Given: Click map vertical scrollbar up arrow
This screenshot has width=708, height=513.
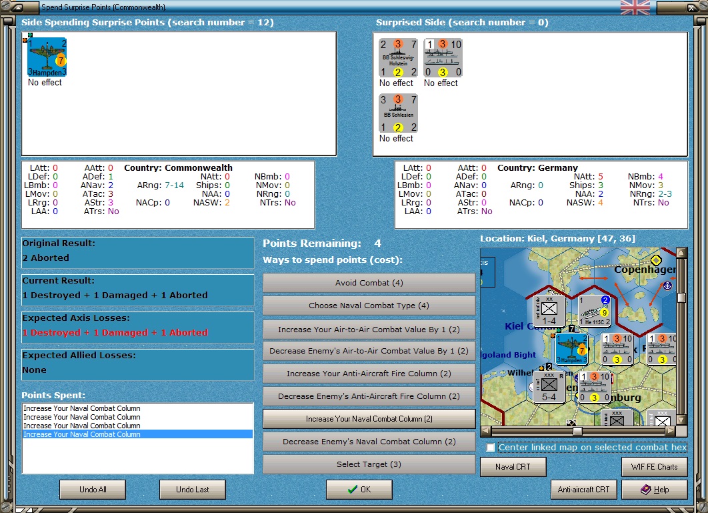Looking at the screenshot, I should 681,252.
